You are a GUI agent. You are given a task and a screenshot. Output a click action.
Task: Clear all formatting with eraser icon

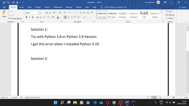[x=60, y=13]
